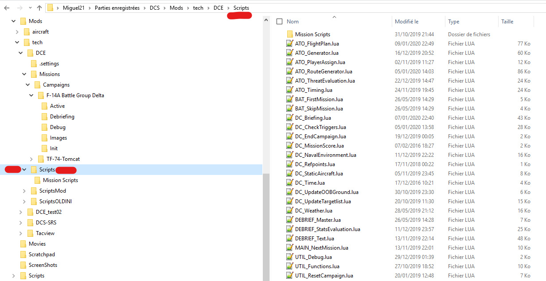
Task: Click the MAIN_NextMission.lua file icon
Action: point(290,248)
